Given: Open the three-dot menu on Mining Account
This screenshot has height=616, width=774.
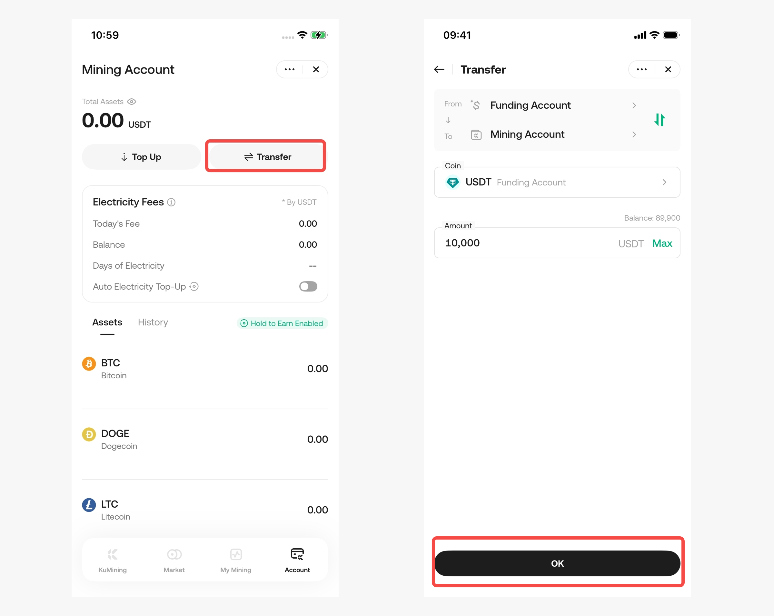Looking at the screenshot, I should 289,69.
